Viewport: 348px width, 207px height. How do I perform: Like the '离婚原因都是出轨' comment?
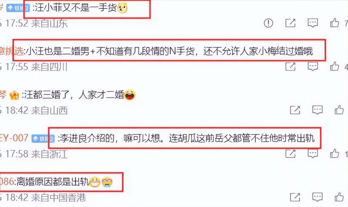(339, 197)
